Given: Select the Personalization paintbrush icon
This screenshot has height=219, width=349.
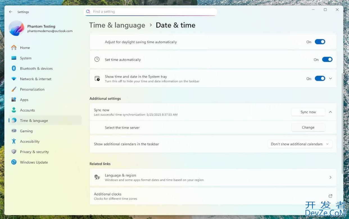Looking at the screenshot, I should (14, 89).
